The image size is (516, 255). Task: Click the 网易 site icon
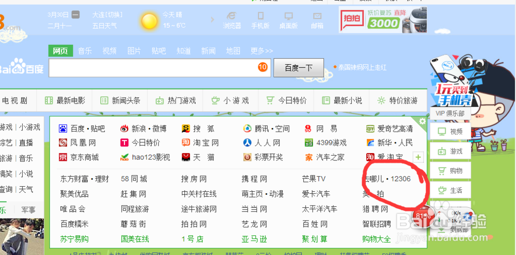309,129
